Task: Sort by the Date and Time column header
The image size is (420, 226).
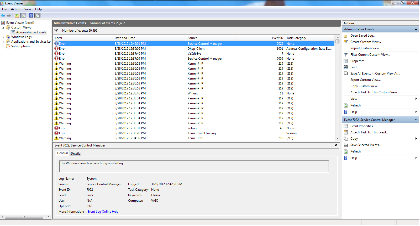Action: tap(149, 38)
